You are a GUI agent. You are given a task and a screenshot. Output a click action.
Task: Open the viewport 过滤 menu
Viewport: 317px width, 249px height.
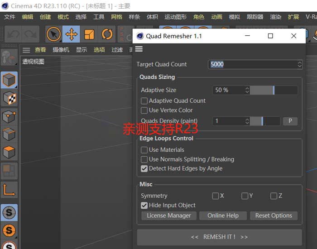pyautogui.click(x=117, y=50)
